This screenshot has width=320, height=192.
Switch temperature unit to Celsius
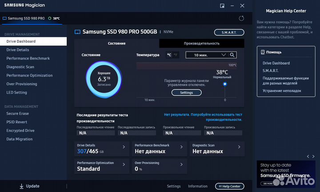(x=169, y=55)
